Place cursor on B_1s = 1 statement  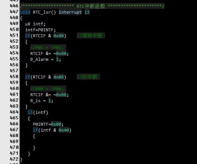click(42, 101)
